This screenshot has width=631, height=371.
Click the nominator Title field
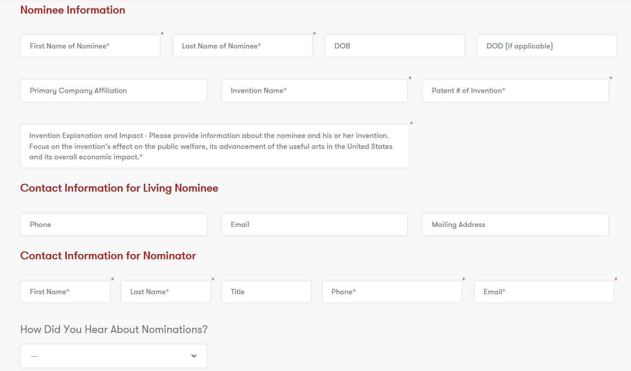[x=266, y=292]
